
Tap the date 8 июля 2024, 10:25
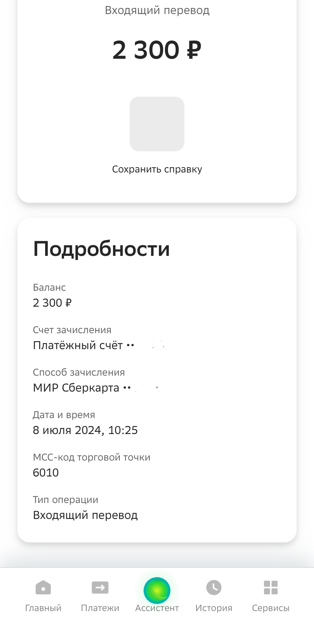tap(85, 430)
